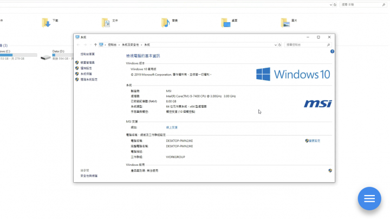Select Windows (C:) drive in Explorer
The image size is (390, 219).
point(18,55)
